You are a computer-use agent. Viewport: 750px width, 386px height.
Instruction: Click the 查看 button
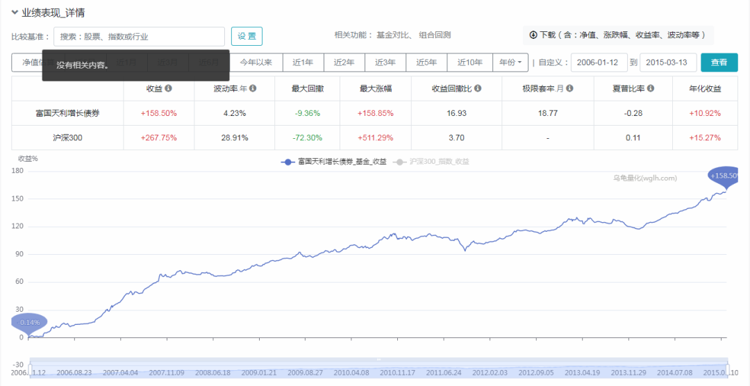point(719,62)
